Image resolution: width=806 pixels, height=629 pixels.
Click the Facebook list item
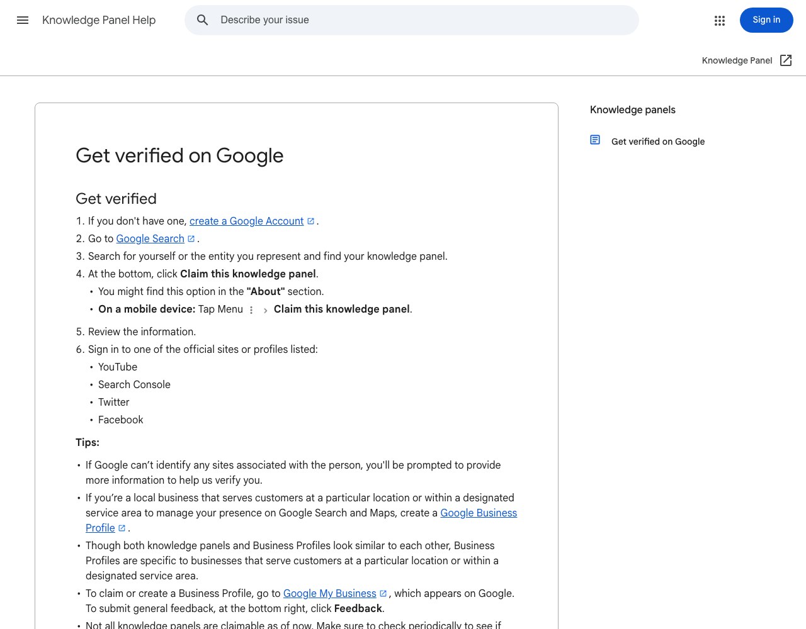pyautogui.click(x=121, y=420)
